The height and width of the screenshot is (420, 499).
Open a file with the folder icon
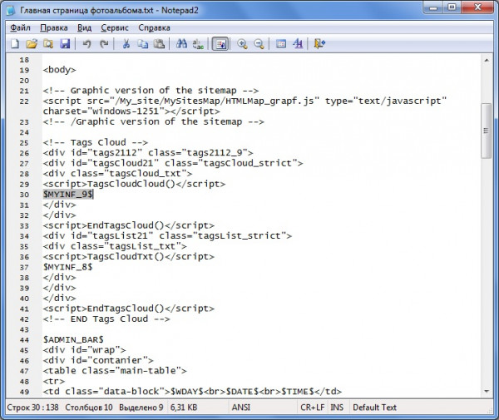point(32,43)
